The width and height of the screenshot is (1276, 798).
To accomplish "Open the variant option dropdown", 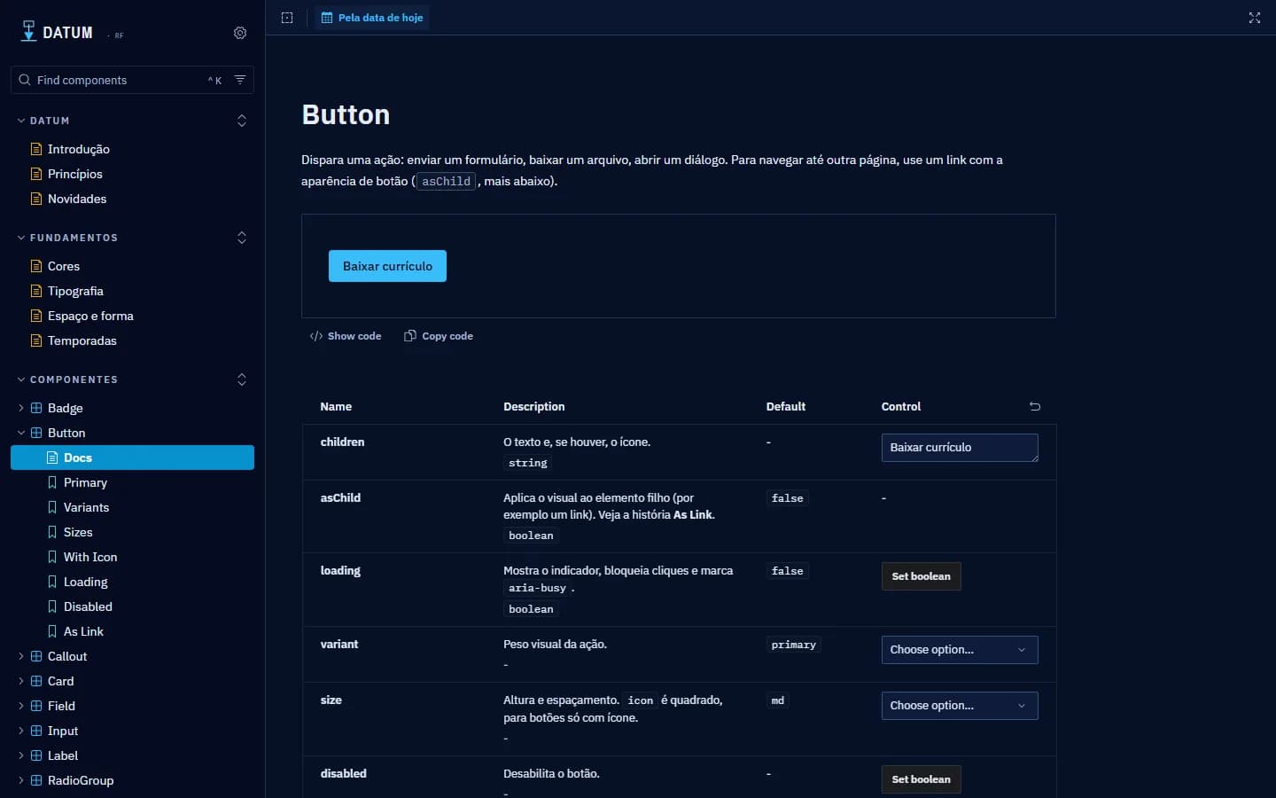I will coord(960,650).
